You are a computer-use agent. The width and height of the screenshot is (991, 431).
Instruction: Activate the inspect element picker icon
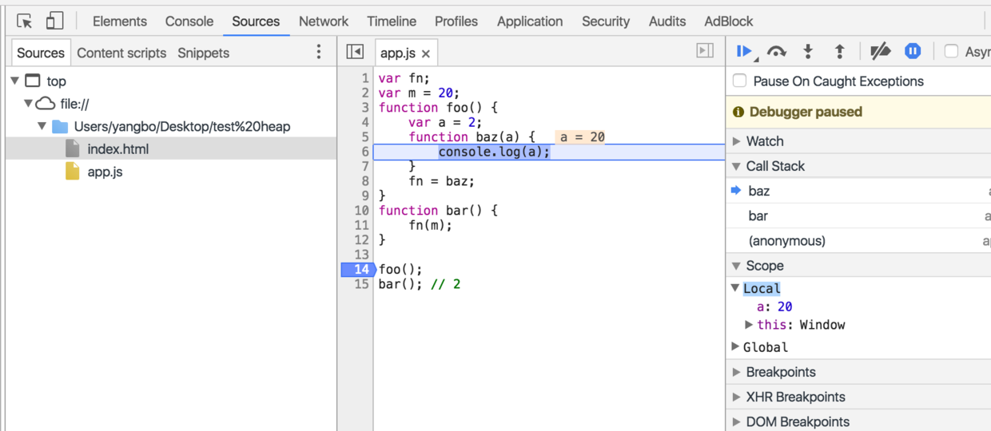(x=25, y=22)
